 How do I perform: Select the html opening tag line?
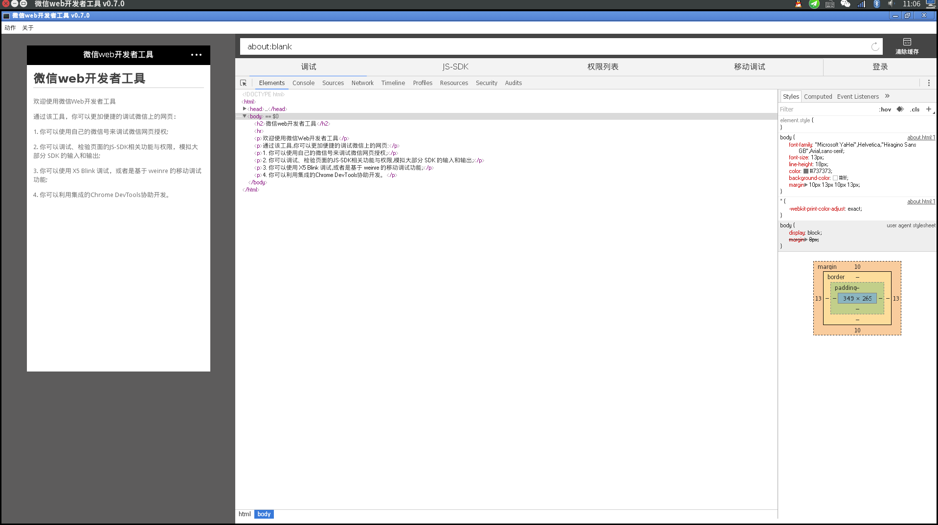click(x=249, y=102)
